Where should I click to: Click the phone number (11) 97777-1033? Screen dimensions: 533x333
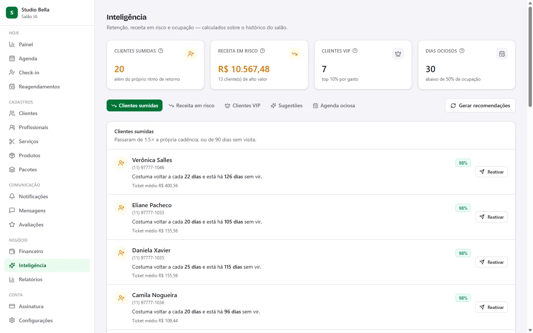point(148,213)
